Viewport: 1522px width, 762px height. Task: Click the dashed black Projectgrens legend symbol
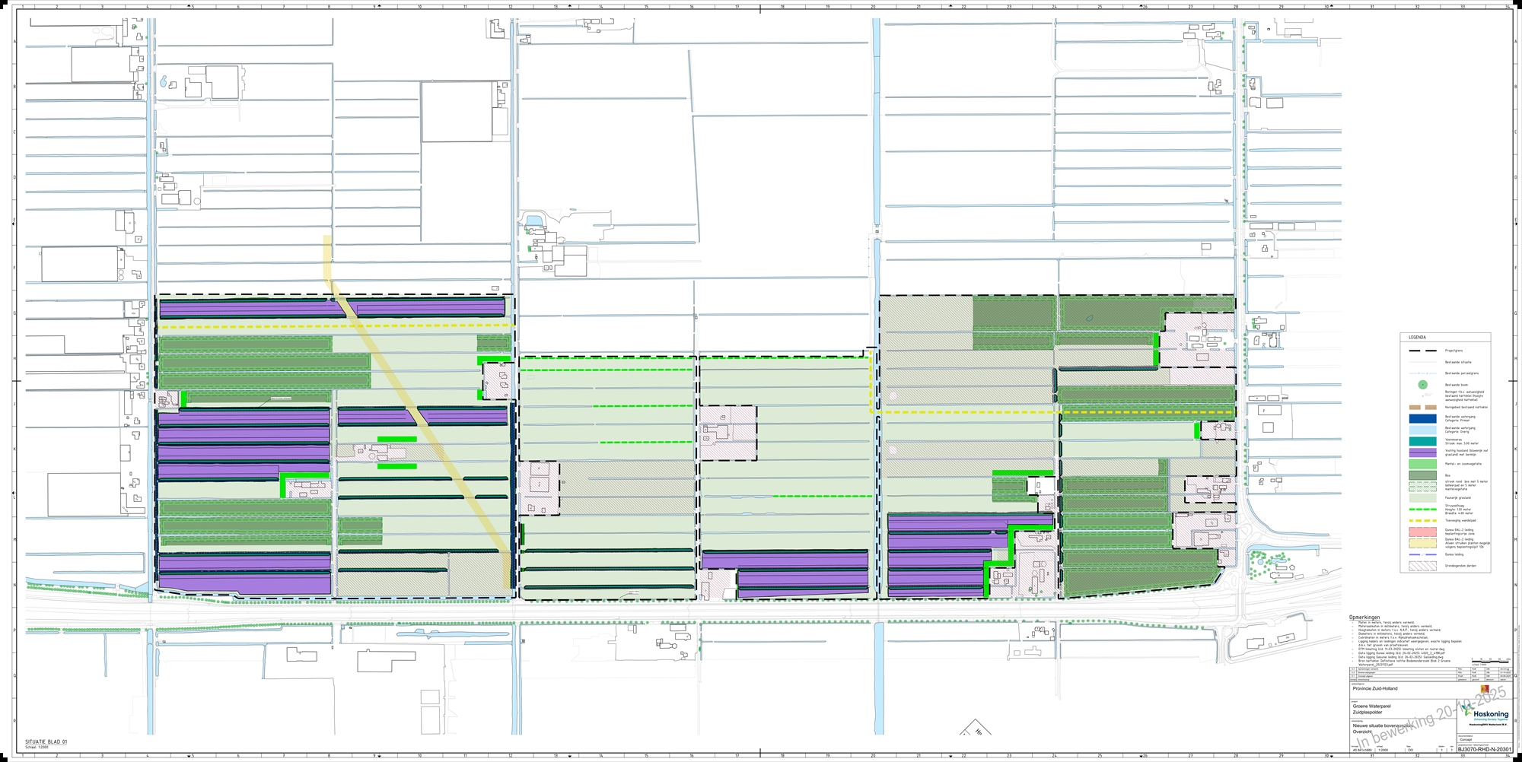pos(1422,351)
